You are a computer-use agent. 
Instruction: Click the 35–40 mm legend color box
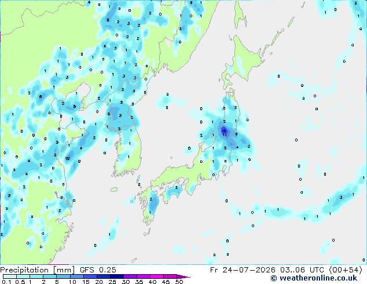pos(144,276)
